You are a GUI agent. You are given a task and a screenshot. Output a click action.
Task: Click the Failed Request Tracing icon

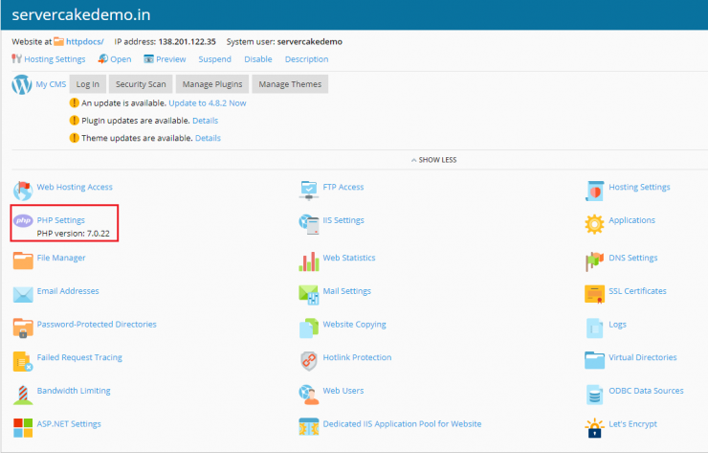[x=23, y=361]
